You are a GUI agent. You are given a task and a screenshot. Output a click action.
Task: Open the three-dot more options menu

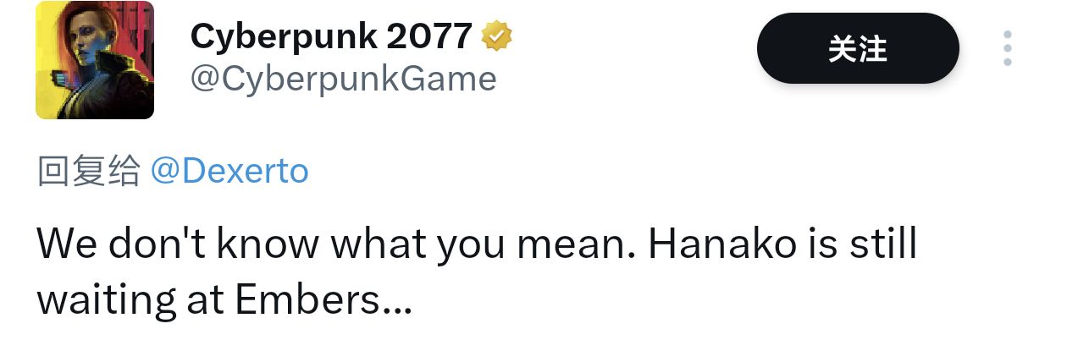point(1007,48)
